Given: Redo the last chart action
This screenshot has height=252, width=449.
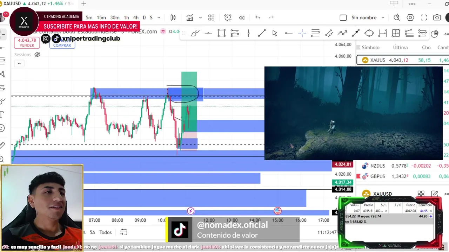Looking at the screenshot, I should pyautogui.click(x=271, y=17).
